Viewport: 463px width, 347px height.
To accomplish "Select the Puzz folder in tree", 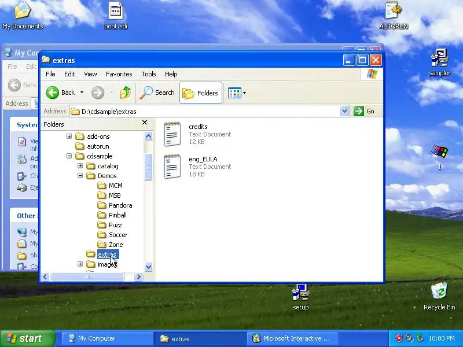I will (115, 225).
